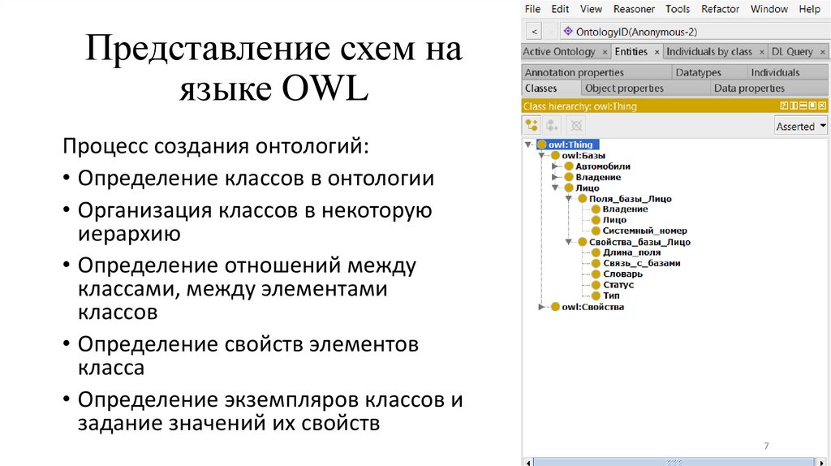831x466 pixels.
Task: Collapse the owl:Базы tree node
Action: coord(541,155)
